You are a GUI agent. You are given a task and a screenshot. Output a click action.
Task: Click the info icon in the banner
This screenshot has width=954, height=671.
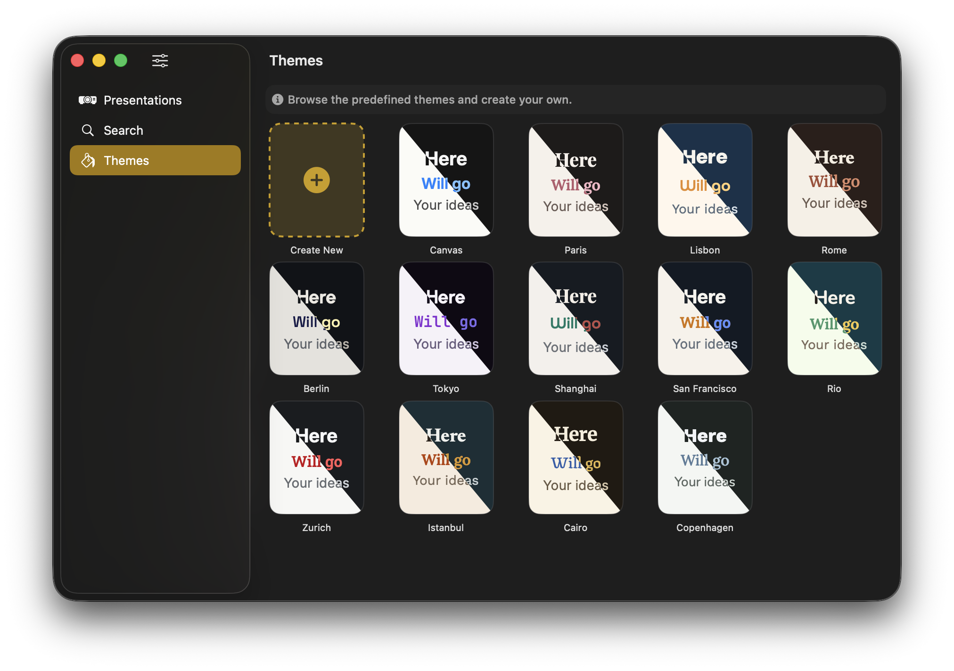[x=278, y=99]
